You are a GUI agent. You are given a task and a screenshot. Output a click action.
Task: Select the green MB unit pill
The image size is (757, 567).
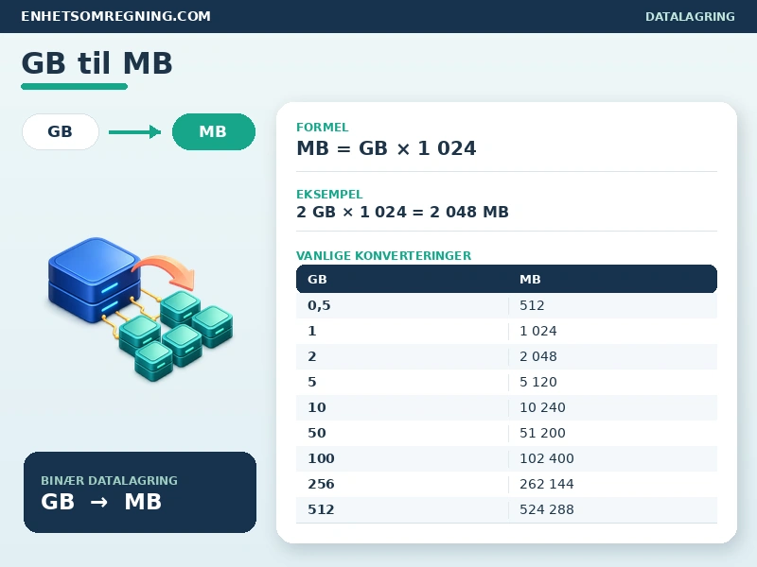coord(214,131)
